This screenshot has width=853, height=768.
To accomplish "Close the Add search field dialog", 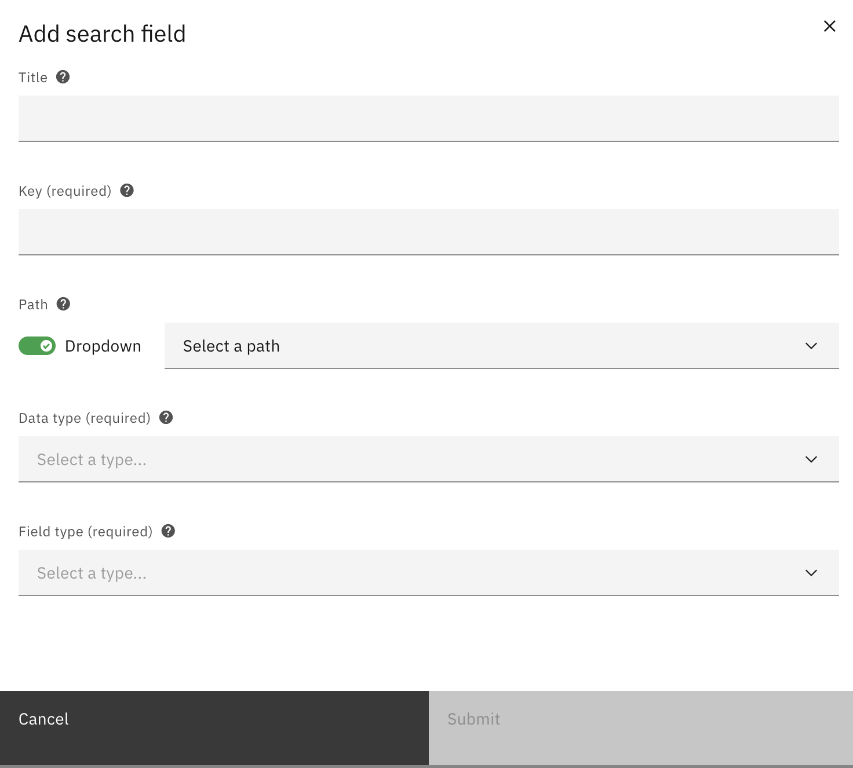I will [x=829, y=26].
